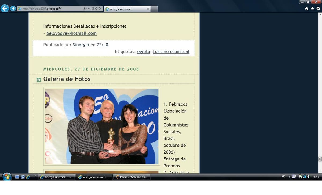Open Favorites star icon
The height and width of the screenshot is (195, 322).
312,9
